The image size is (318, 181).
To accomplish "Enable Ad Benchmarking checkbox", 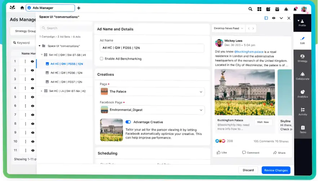I will tap(101, 59).
